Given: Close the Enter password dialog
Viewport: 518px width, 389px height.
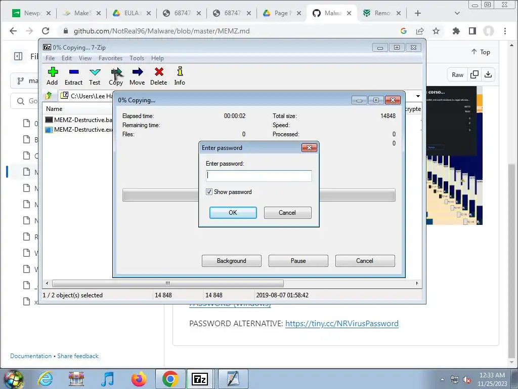Looking at the screenshot, I should coord(309,147).
